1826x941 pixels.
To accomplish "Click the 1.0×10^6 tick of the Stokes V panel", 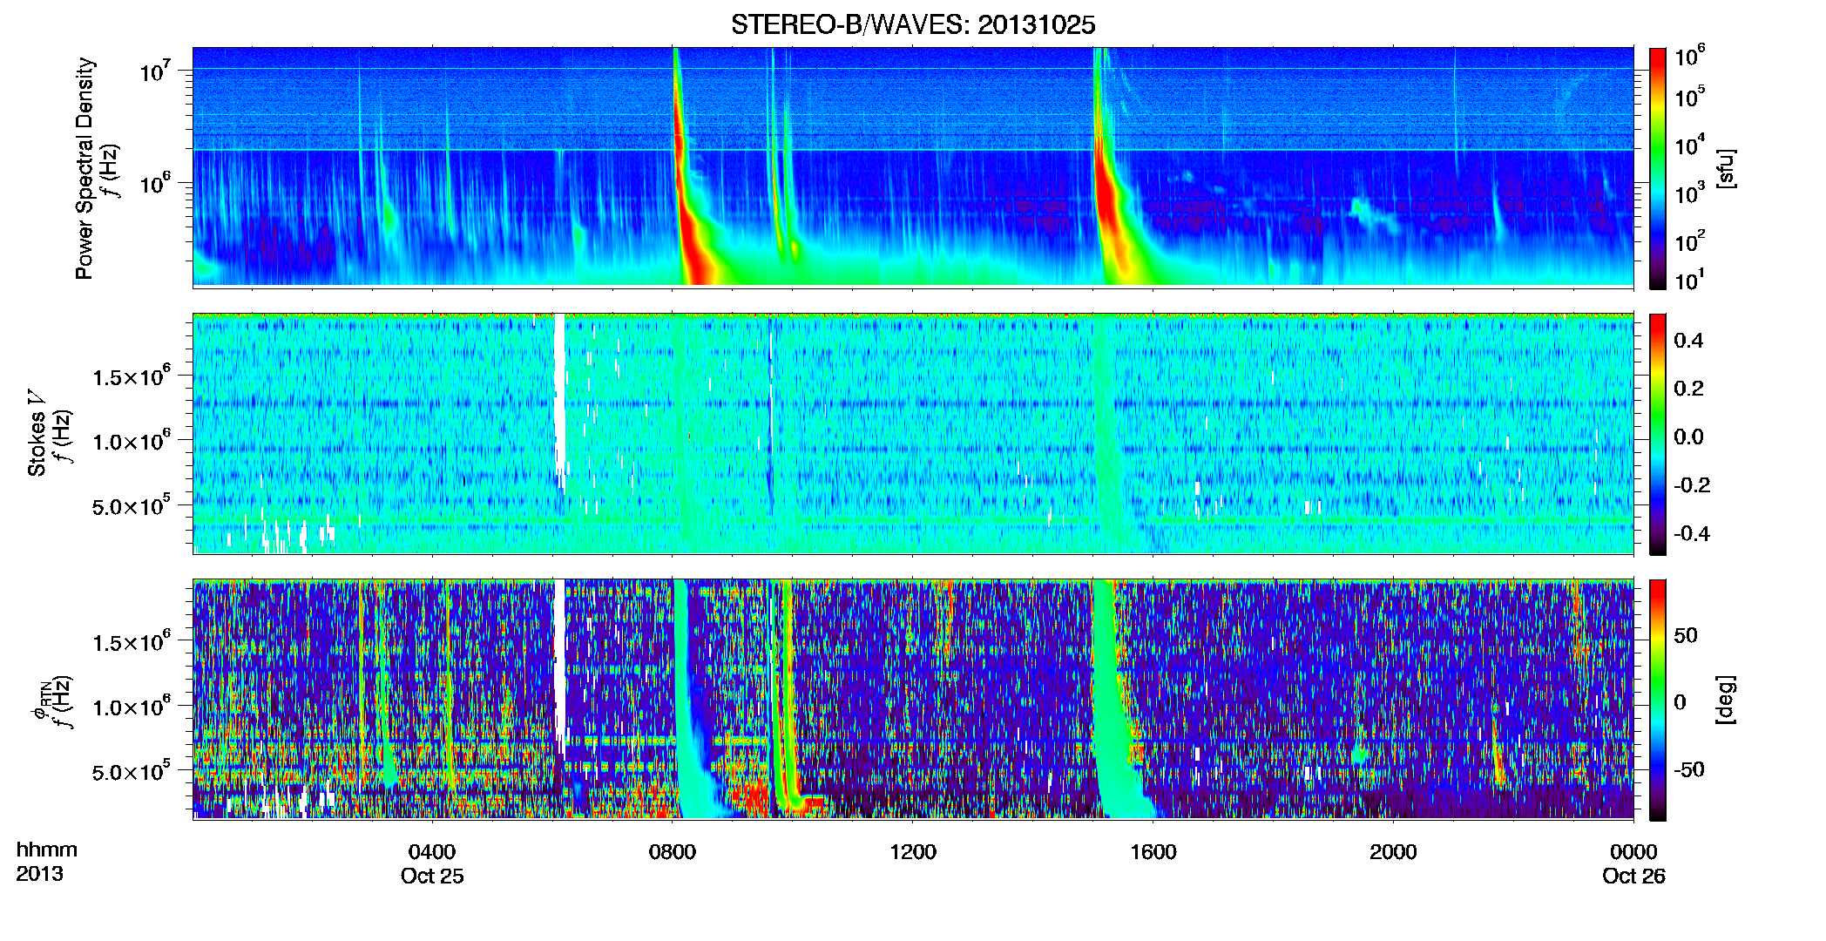I will pyautogui.click(x=132, y=440).
